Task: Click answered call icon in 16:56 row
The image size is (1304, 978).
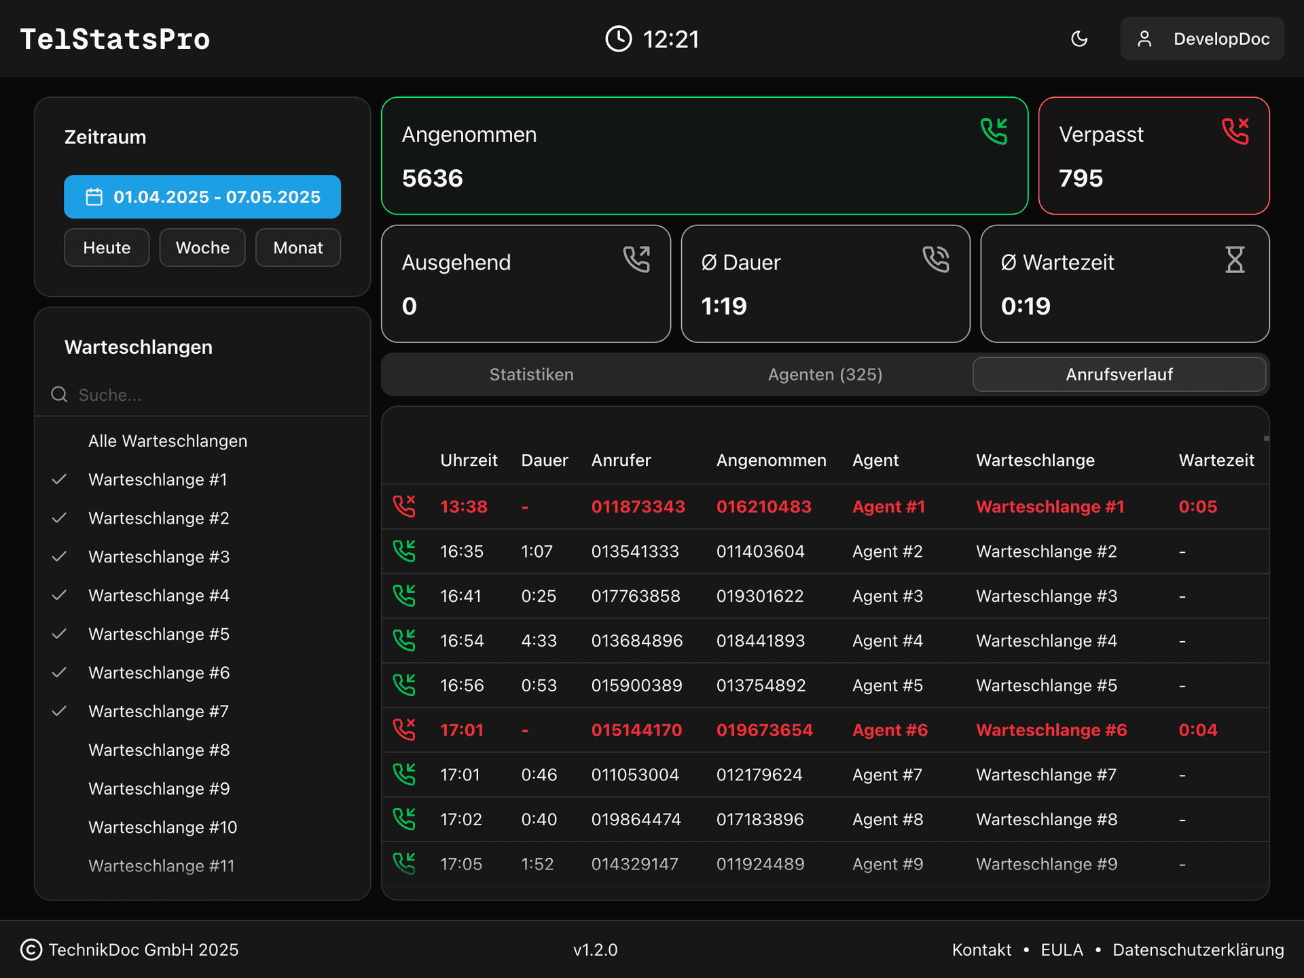Action: (404, 685)
